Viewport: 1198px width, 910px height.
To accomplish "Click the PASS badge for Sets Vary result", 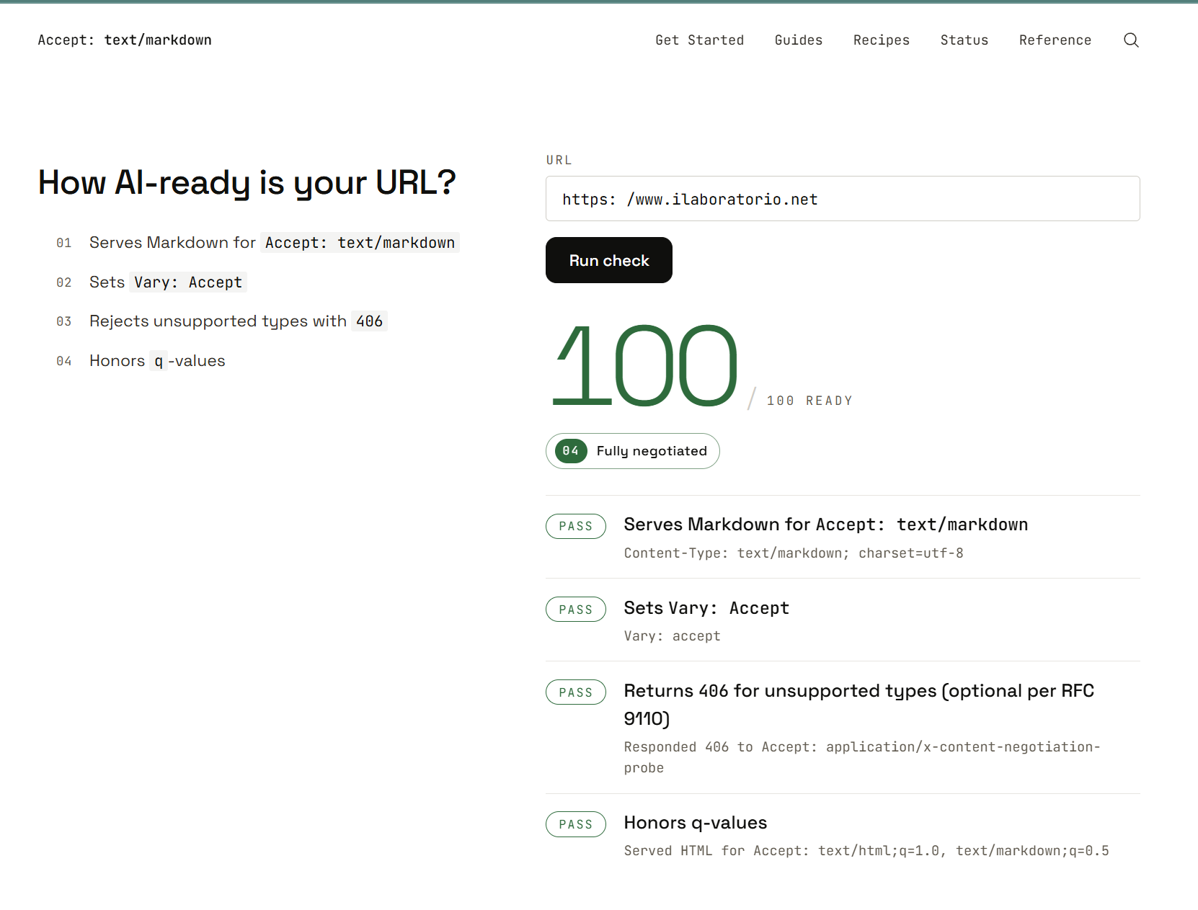I will (576, 610).
